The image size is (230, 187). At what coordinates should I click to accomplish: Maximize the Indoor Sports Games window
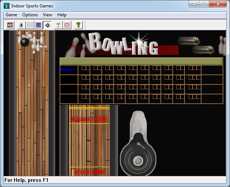204,4
